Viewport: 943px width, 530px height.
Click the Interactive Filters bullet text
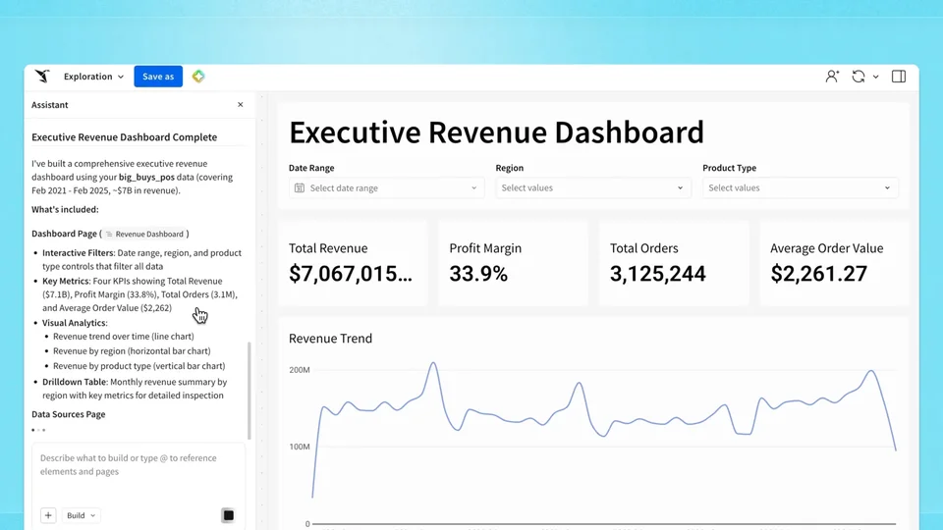coord(141,259)
